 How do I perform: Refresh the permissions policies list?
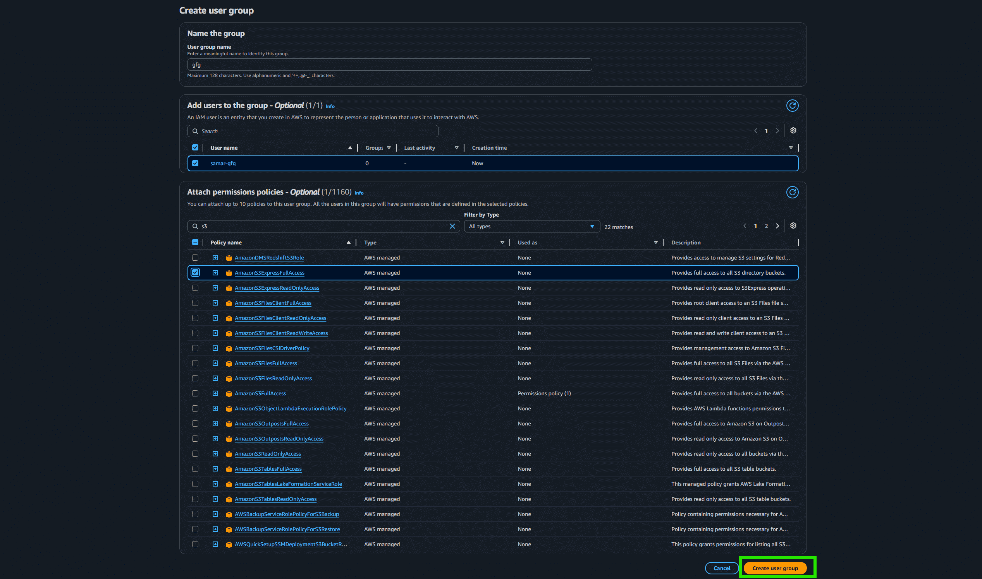click(x=792, y=192)
